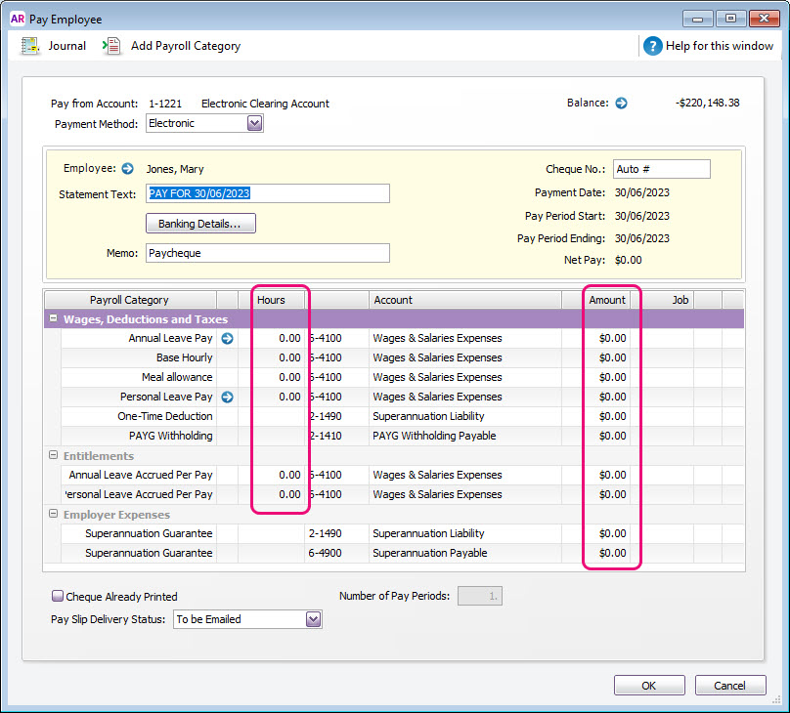Click the Balance arrow icon
This screenshot has height=713, width=790.
click(x=621, y=103)
